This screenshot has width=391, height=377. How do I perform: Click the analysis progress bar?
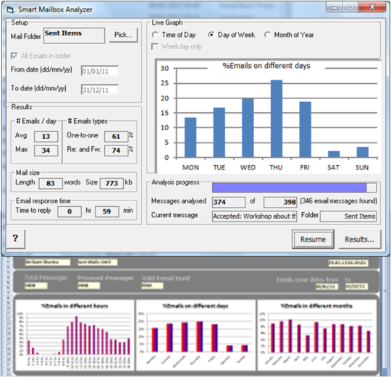[294, 187]
